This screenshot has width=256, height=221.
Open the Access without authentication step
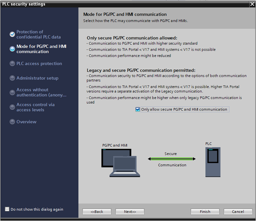click(x=41, y=92)
